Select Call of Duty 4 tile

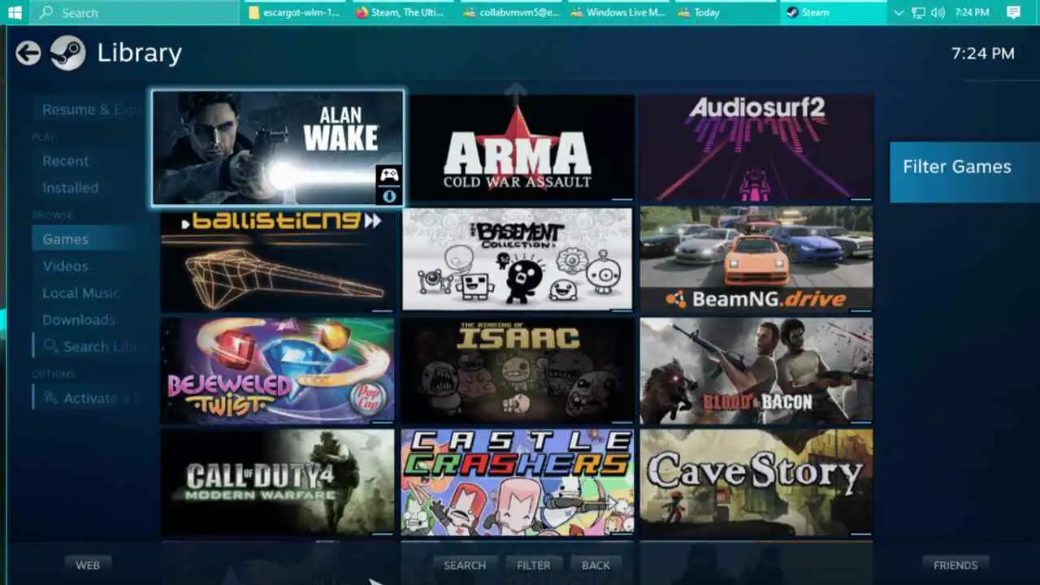click(x=277, y=483)
